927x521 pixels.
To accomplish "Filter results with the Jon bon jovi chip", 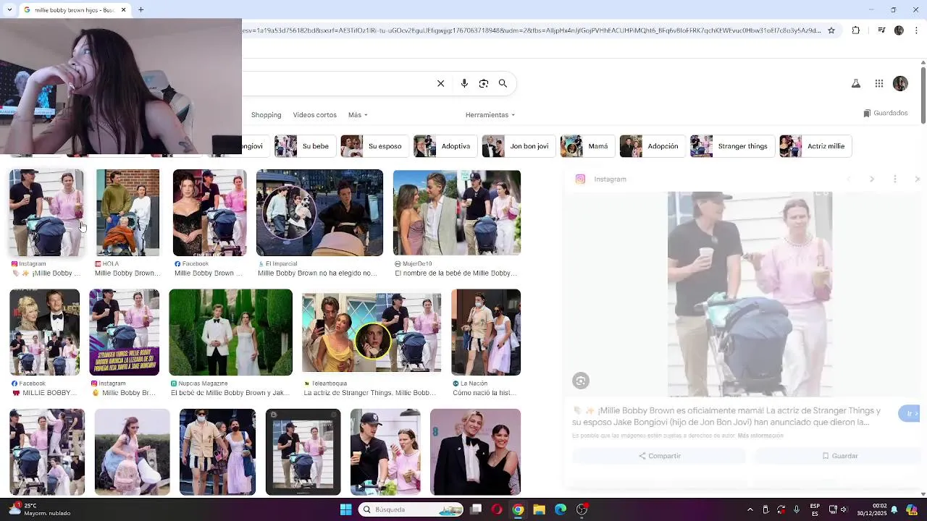I will point(518,146).
